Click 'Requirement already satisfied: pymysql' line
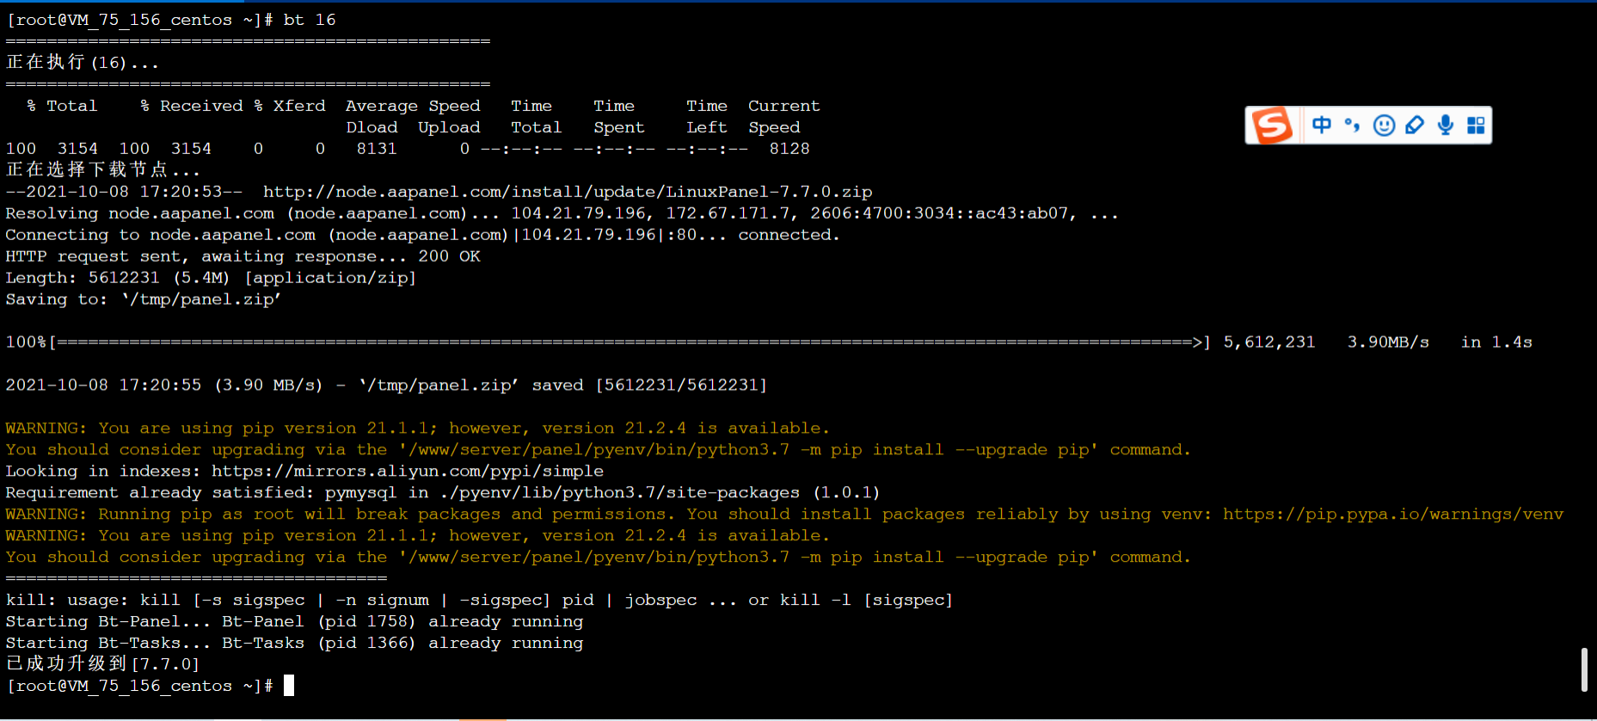This screenshot has height=721, width=1597. click(443, 493)
